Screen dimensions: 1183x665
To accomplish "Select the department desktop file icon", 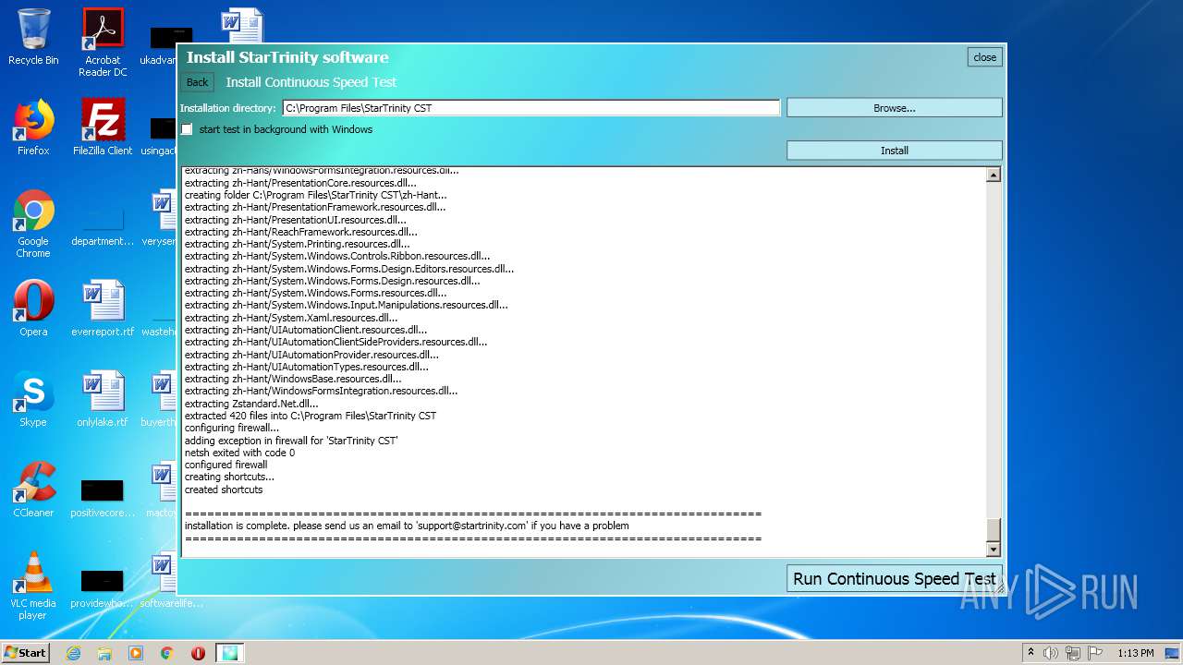I will (x=103, y=224).
